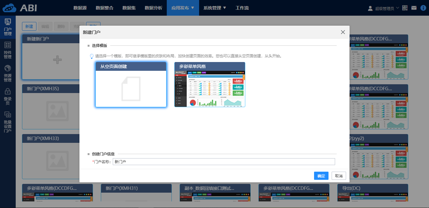Click the info icon in the top bar
Viewport: 429px width, 208px height.
423,7
